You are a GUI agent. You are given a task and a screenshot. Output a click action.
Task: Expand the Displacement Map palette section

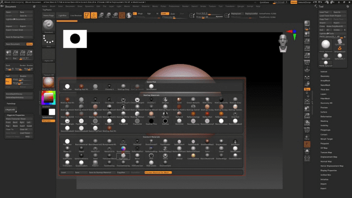click(x=329, y=157)
